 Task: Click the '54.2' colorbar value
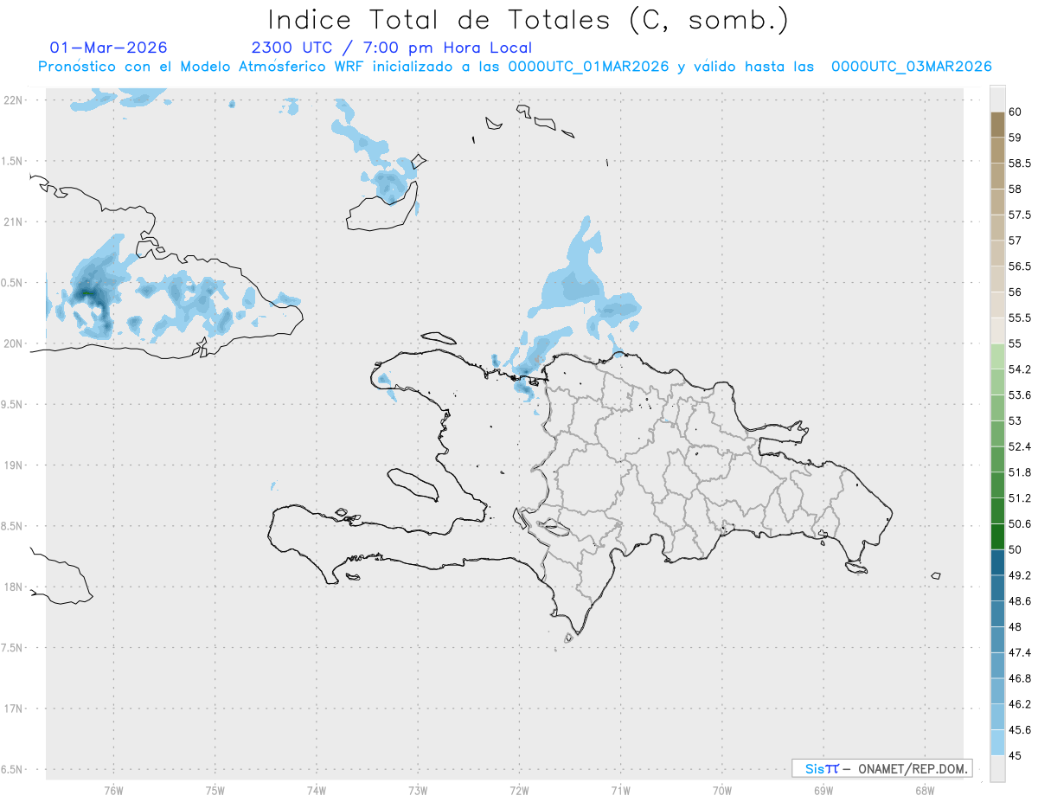(1019, 369)
